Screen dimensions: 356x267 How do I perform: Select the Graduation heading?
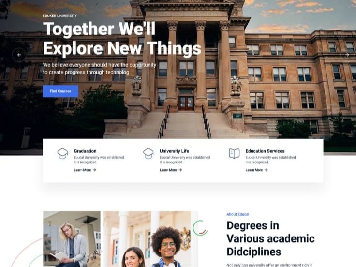85,151
